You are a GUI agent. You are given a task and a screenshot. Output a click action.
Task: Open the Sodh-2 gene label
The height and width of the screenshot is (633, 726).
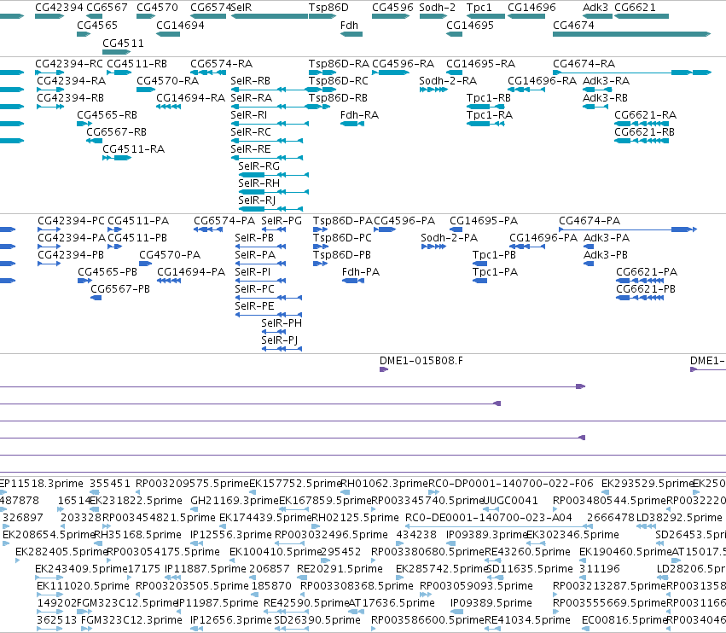437,8
